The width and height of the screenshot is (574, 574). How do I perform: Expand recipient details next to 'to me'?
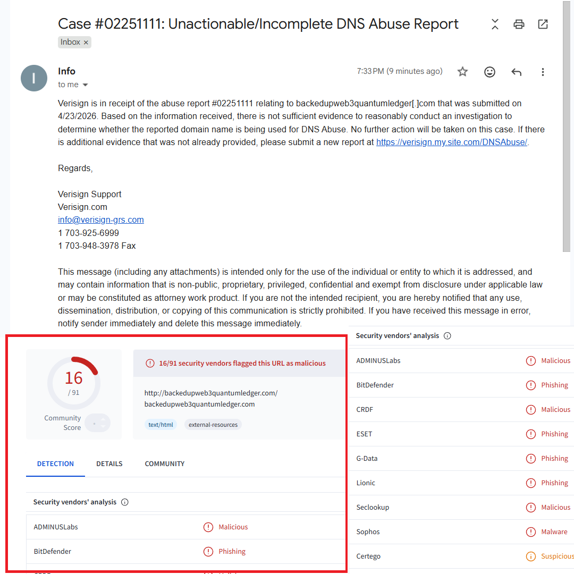click(x=85, y=85)
